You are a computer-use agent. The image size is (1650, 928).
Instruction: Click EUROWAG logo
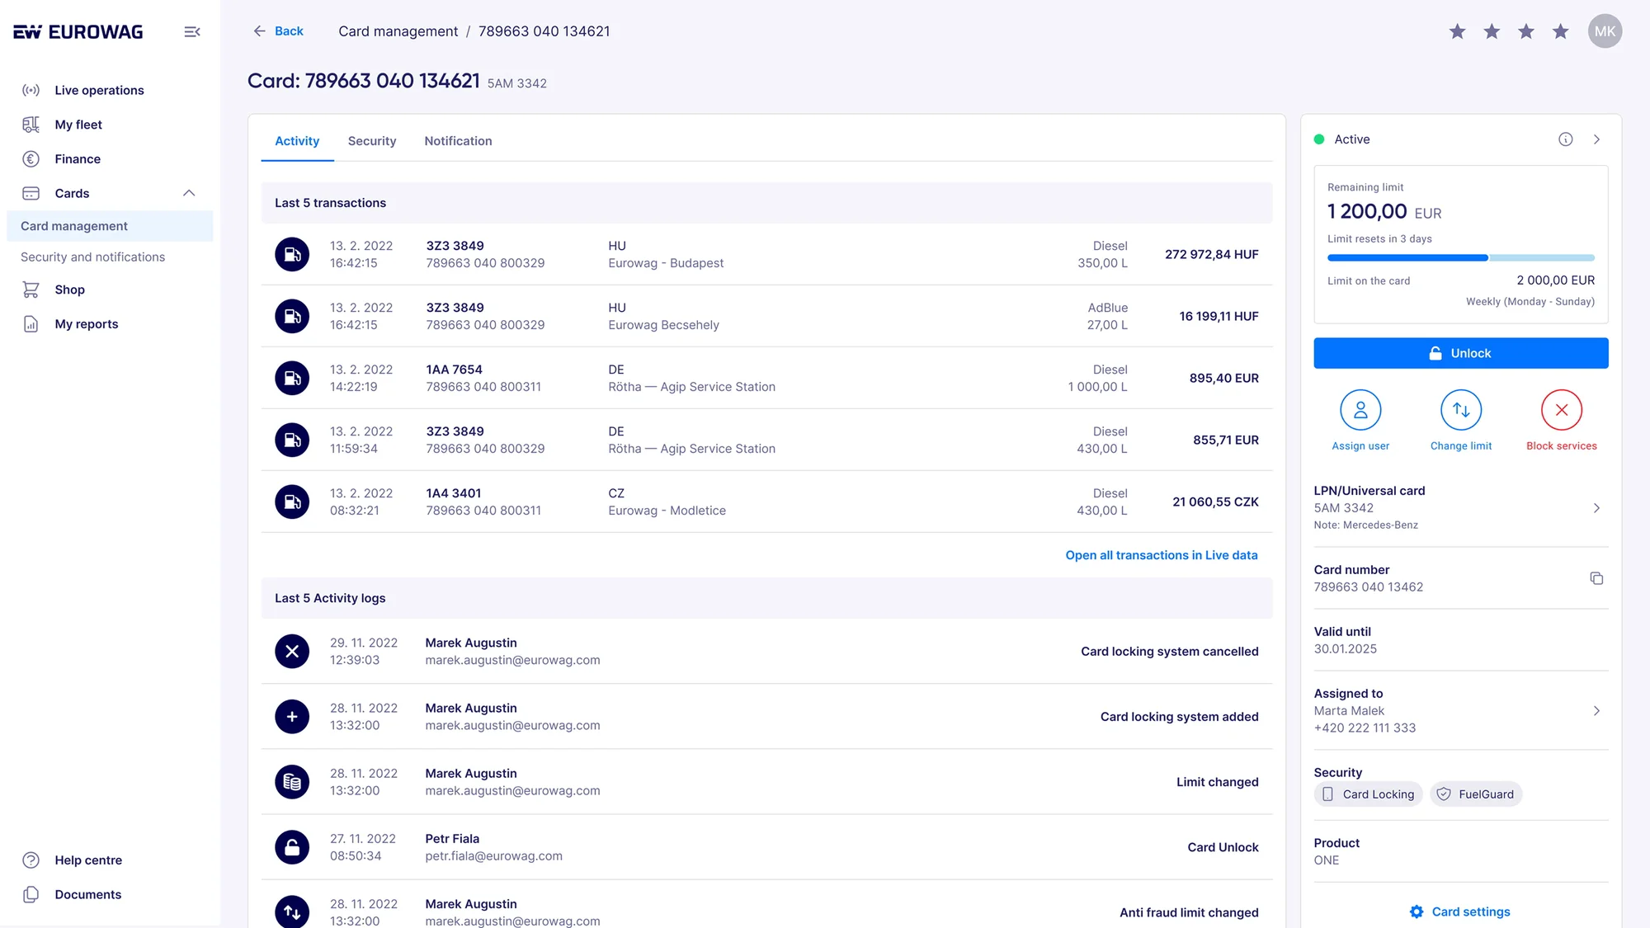78,31
